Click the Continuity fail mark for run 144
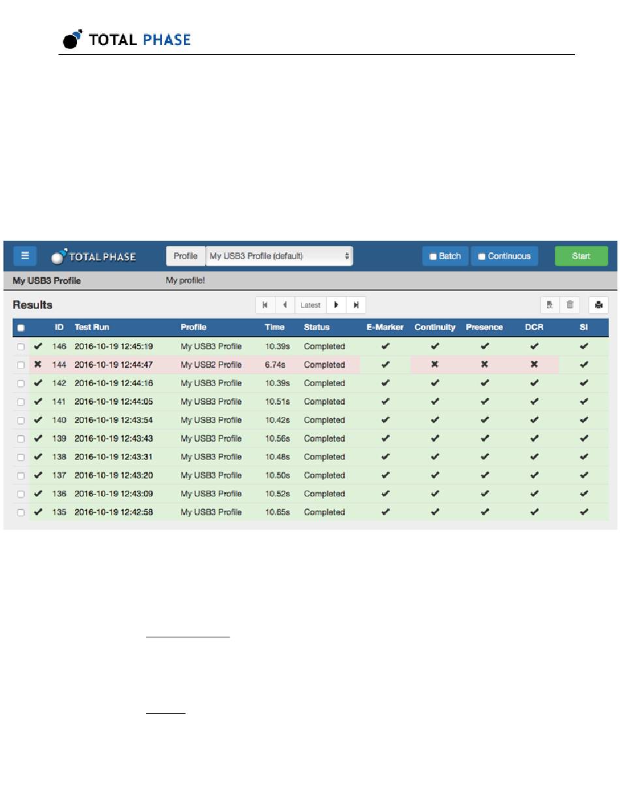 (435, 365)
